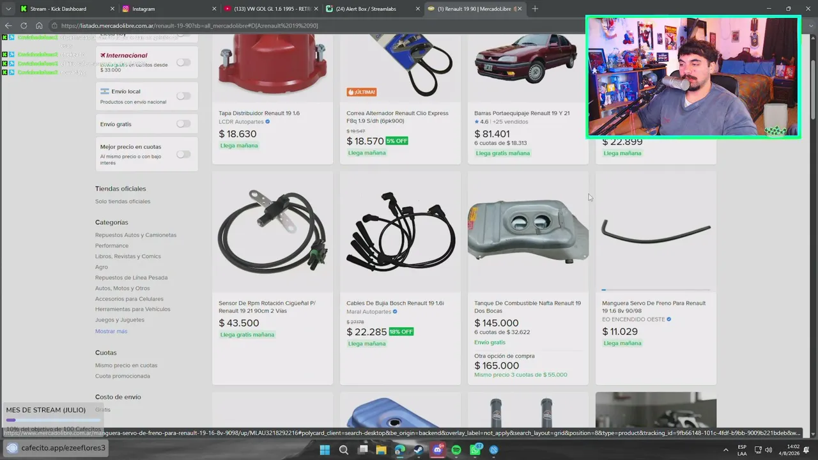Open the Bosch spark plug cables image

coord(400,231)
